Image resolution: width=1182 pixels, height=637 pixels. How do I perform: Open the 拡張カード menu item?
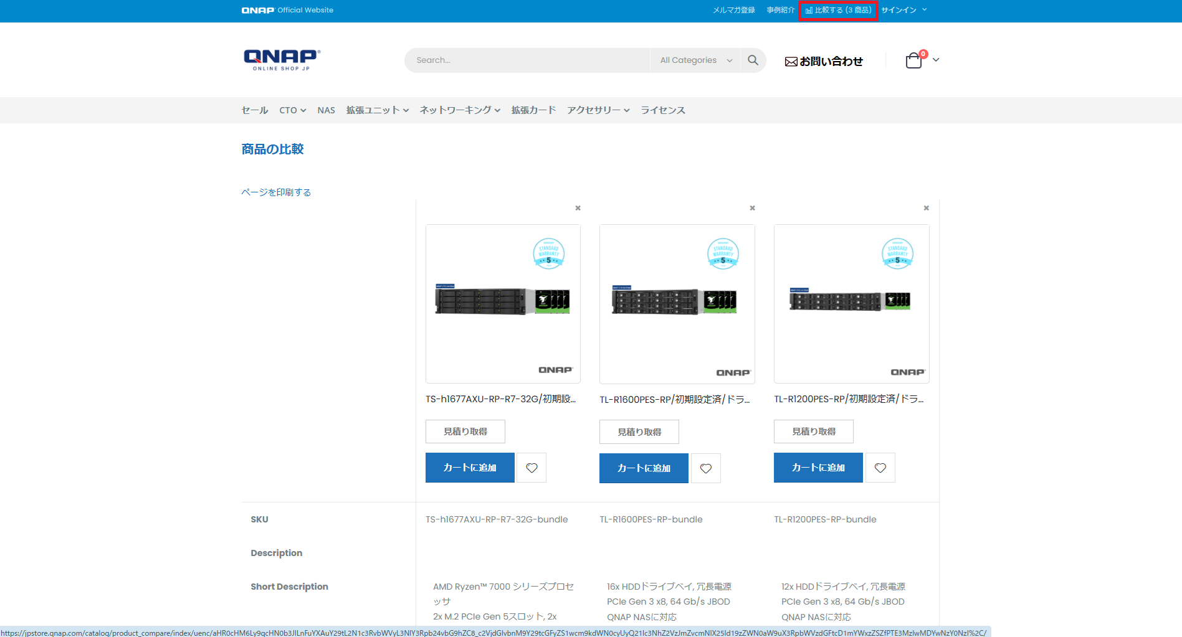coord(533,110)
